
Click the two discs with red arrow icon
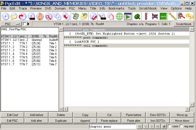click(x=66, y=16)
